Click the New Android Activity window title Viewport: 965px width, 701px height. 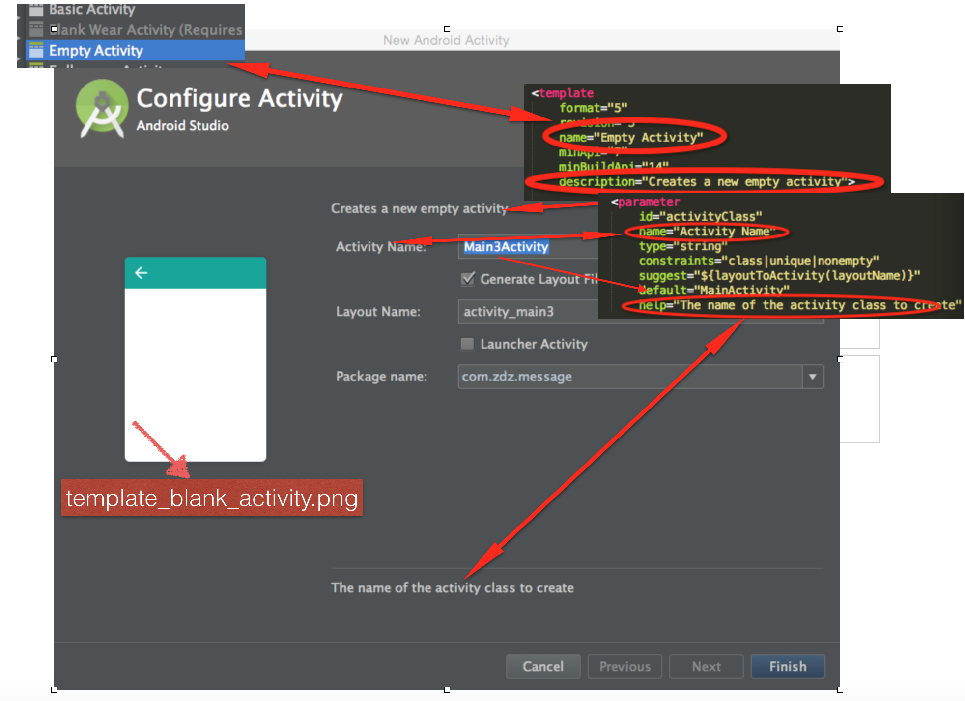coord(446,40)
